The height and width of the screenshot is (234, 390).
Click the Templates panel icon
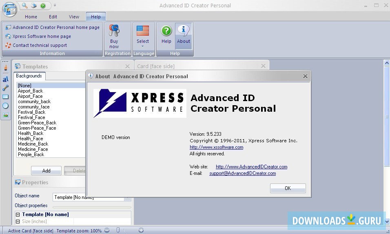18,66
